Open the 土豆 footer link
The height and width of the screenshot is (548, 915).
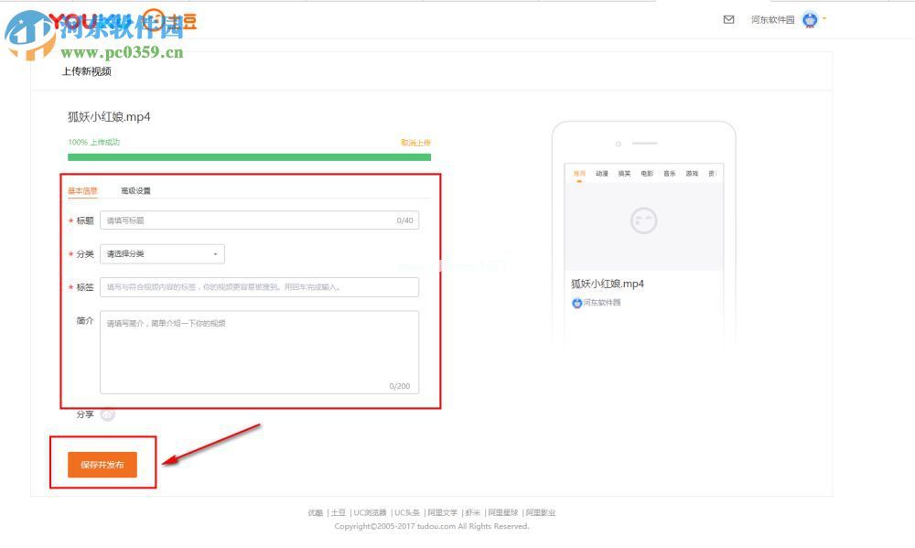tap(338, 513)
